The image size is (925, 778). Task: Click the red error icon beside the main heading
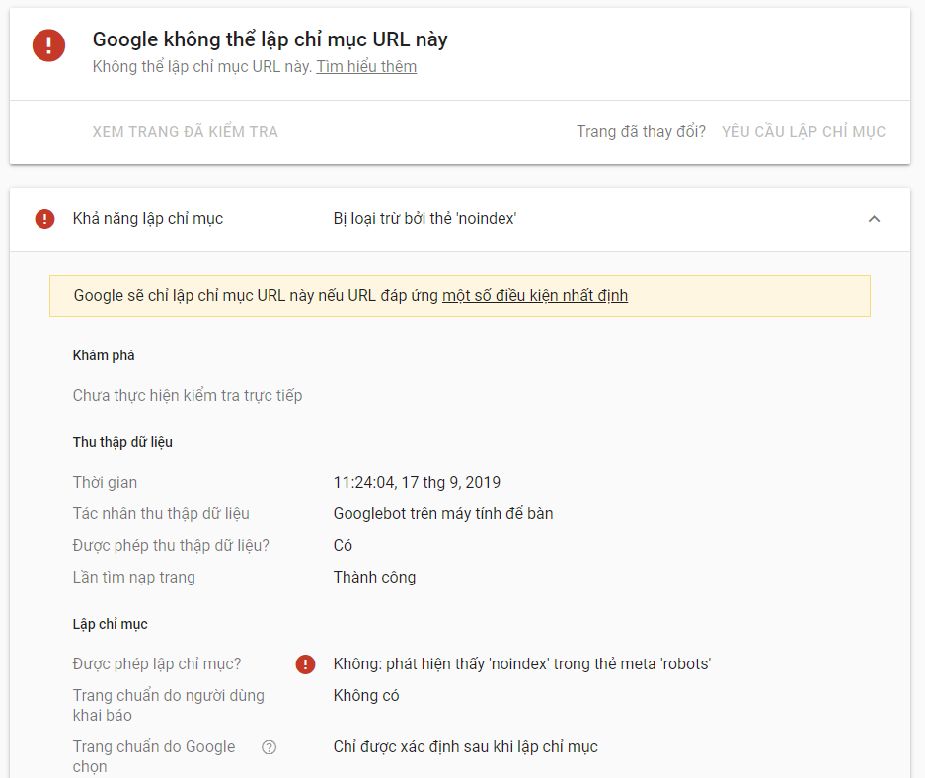click(48, 45)
